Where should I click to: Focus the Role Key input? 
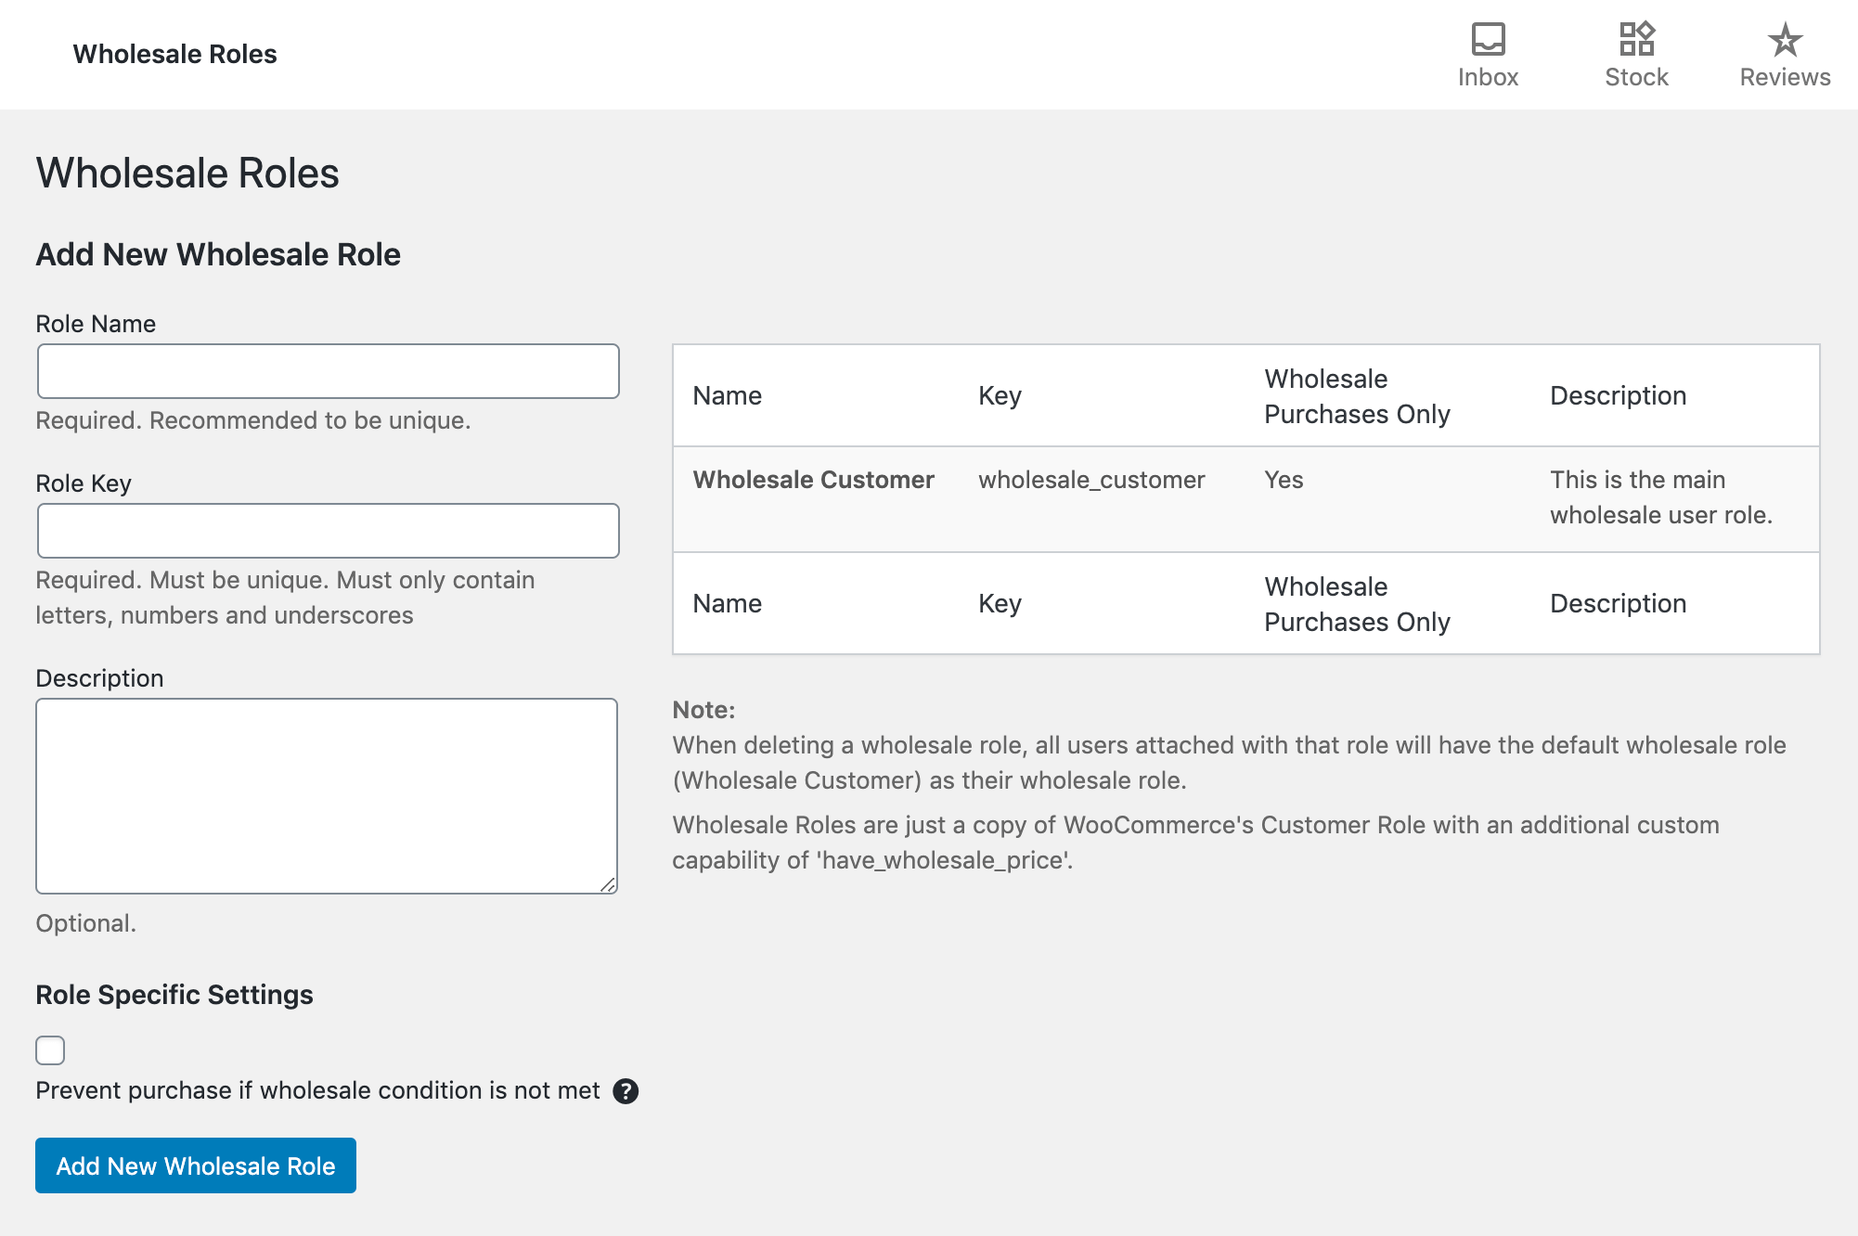click(x=328, y=531)
